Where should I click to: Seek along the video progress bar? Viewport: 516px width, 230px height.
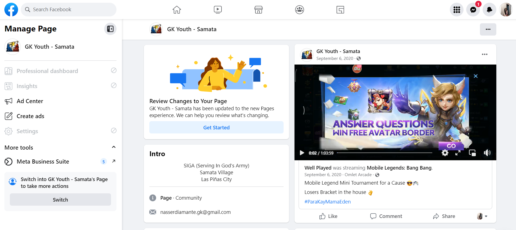pos(384,153)
